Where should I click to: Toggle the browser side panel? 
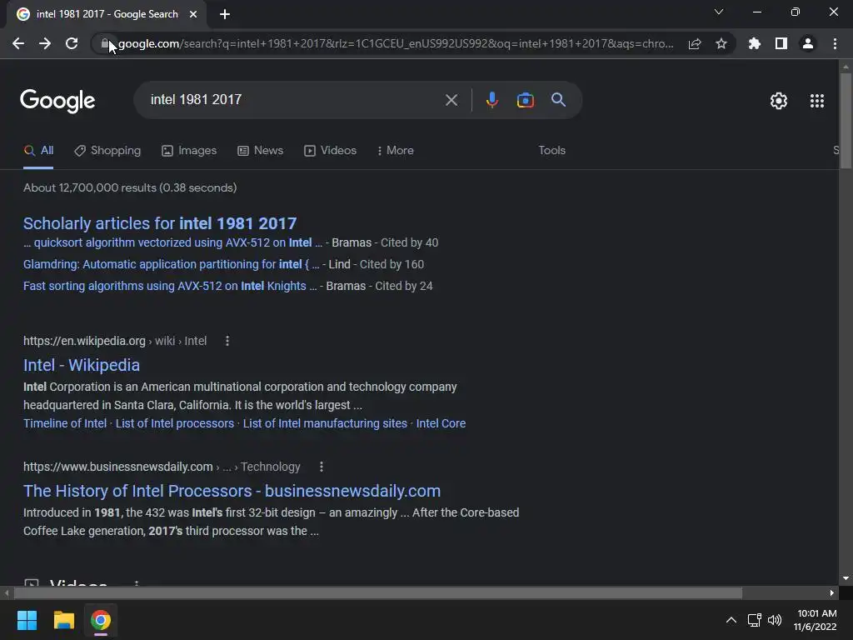point(781,43)
